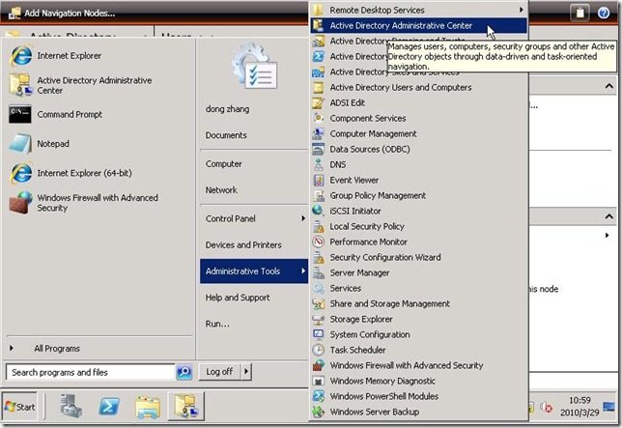
Task: Click the Task Scheduler clock icon
Action: click(x=318, y=350)
